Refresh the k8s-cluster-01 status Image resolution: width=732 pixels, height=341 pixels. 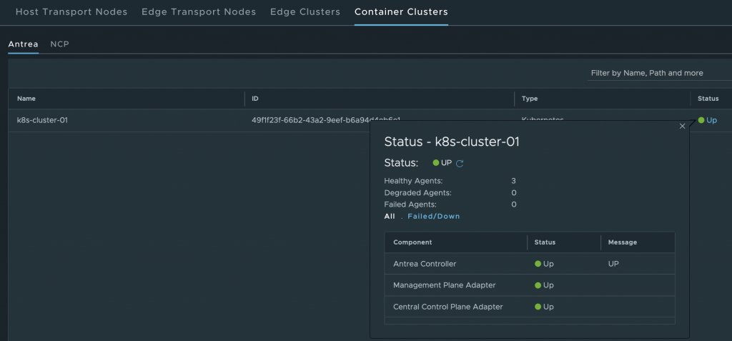tap(460, 164)
